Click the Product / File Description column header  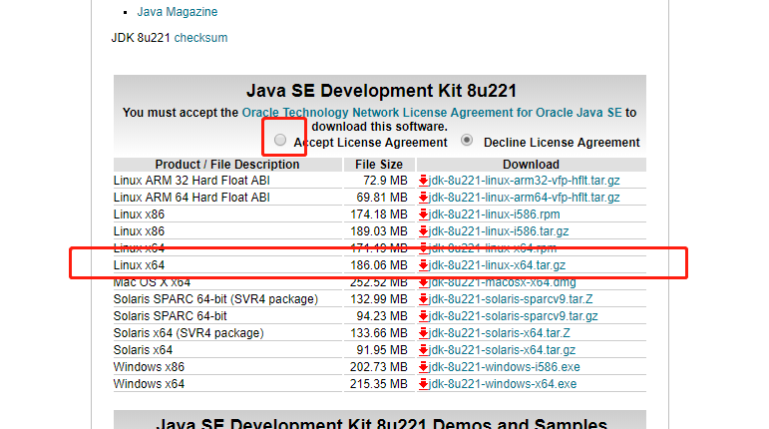(x=227, y=165)
